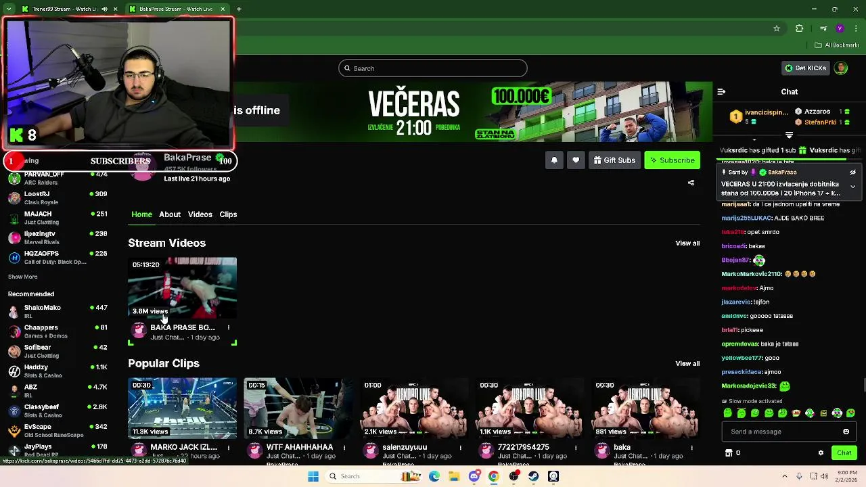The image size is (866, 487).
Task: Subscribe to BakaPrase channel
Action: click(672, 160)
